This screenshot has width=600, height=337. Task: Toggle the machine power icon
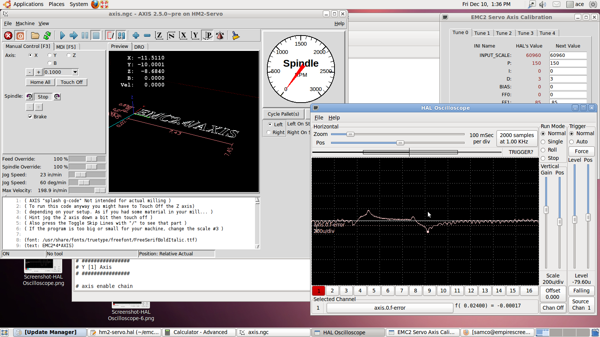[x=20, y=36]
